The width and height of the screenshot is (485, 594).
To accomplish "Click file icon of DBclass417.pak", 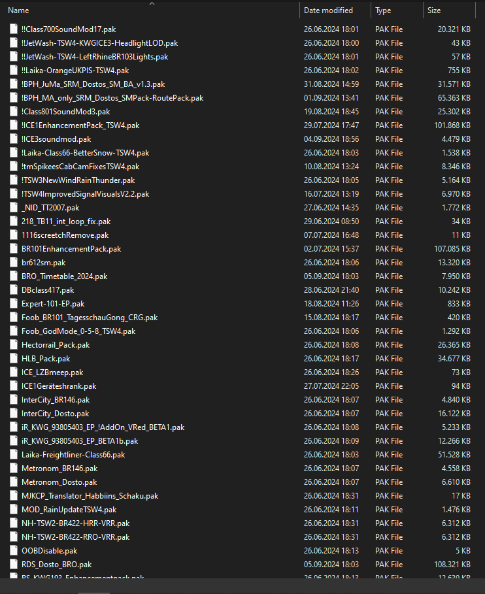I will (x=14, y=290).
